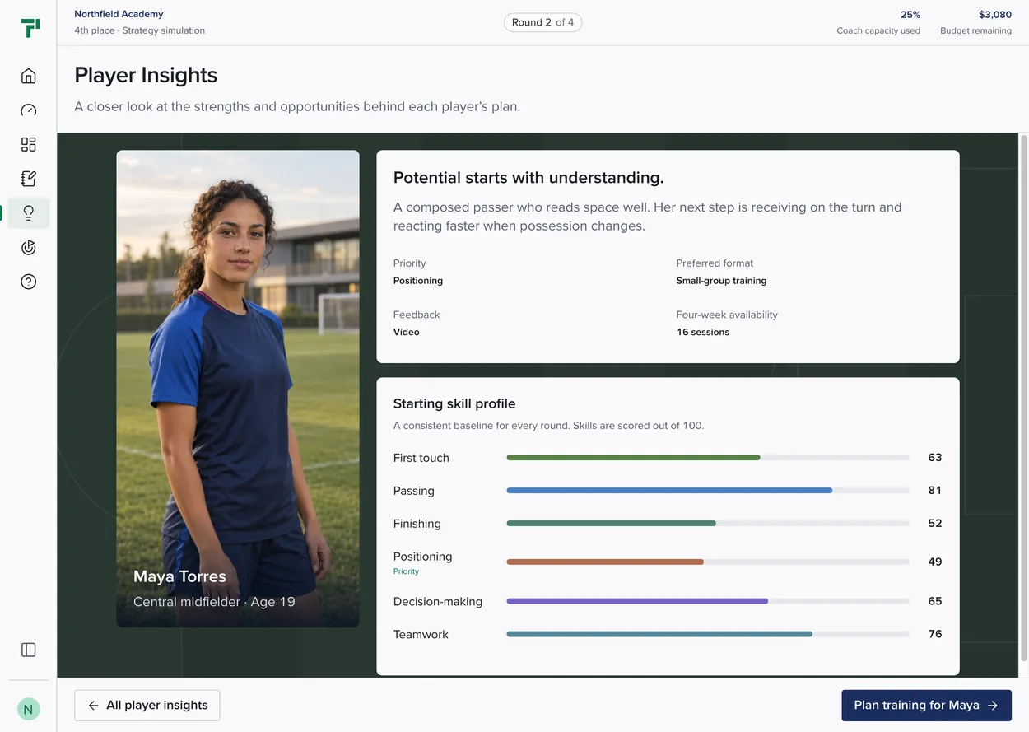The height and width of the screenshot is (732, 1029).
Task: Click Maya Torres player photo card
Action: point(238,389)
